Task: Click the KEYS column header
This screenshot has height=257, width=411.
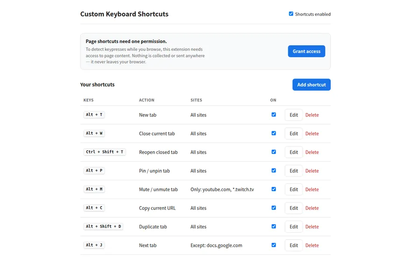Action: point(88,100)
